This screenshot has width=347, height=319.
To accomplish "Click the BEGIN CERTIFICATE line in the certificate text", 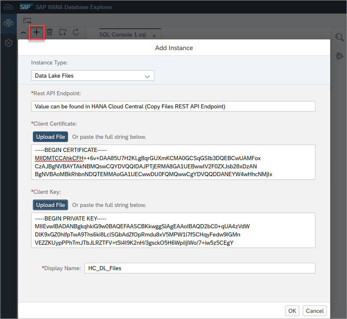I will tap(71, 150).
